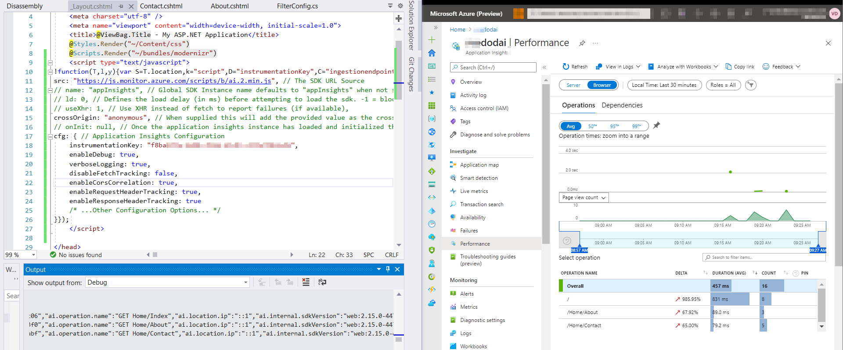This screenshot has height=350, width=843.
Task: Pin the operations chart using pushpin icon
Action: click(656, 125)
